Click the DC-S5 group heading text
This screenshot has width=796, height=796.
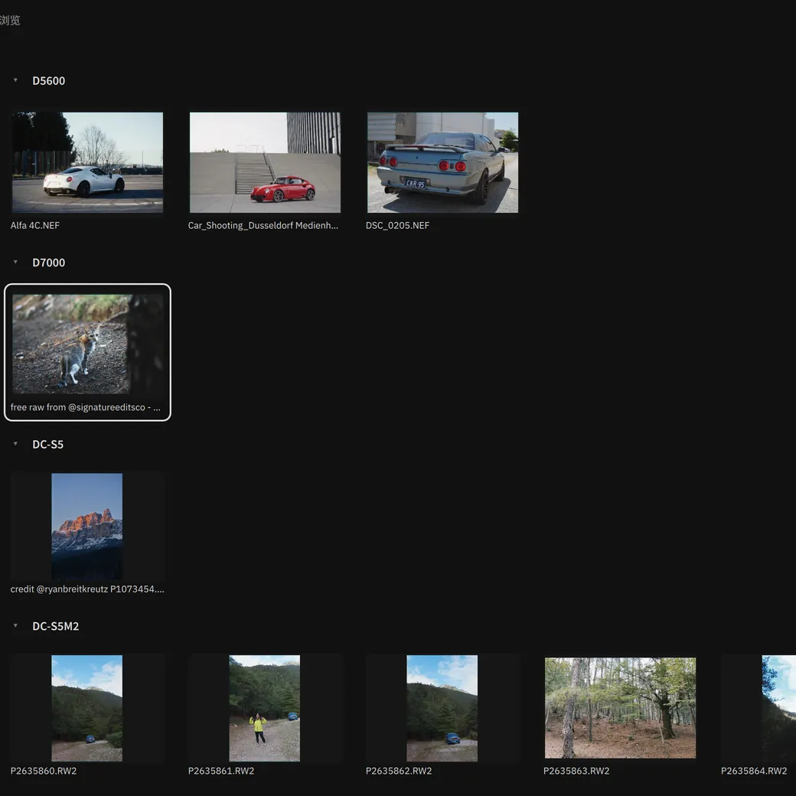47,444
